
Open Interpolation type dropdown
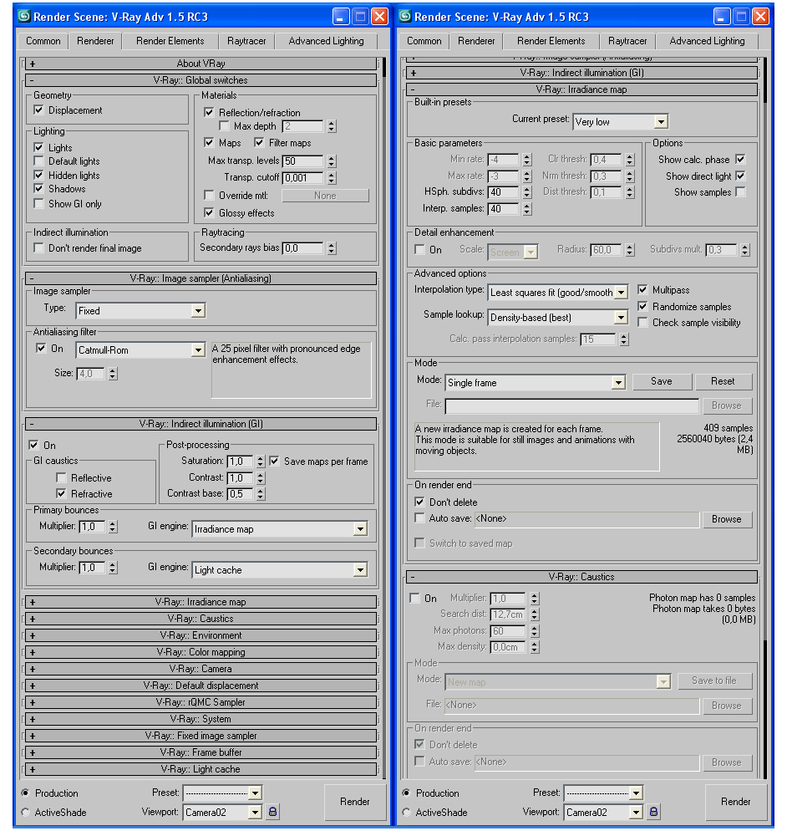(x=558, y=292)
